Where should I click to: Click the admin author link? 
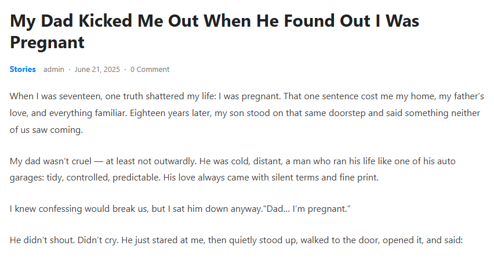pos(54,70)
